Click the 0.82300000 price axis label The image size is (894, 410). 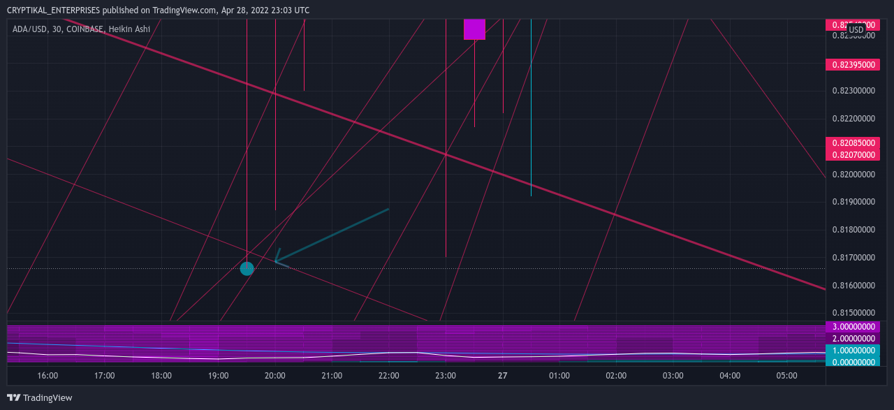tap(853, 91)
